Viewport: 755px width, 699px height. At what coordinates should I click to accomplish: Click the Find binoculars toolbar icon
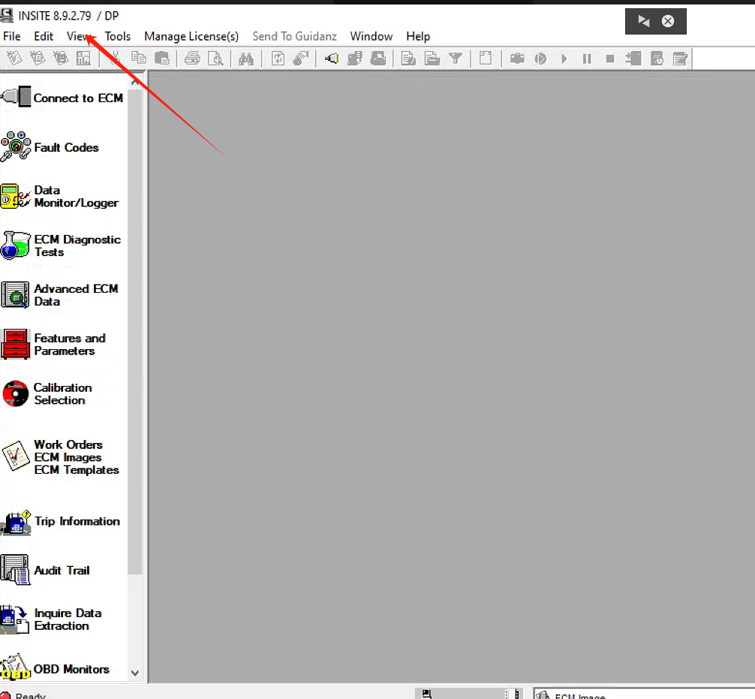click(246, 59)
